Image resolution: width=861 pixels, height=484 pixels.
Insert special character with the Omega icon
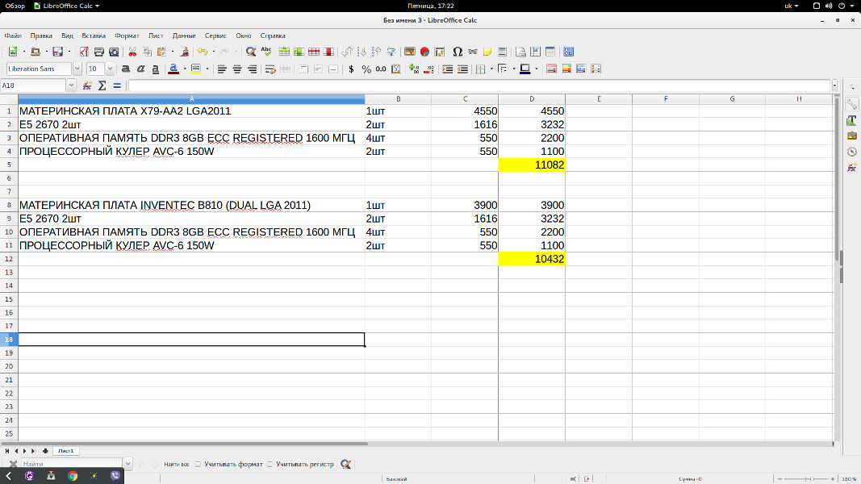[458, 52]
